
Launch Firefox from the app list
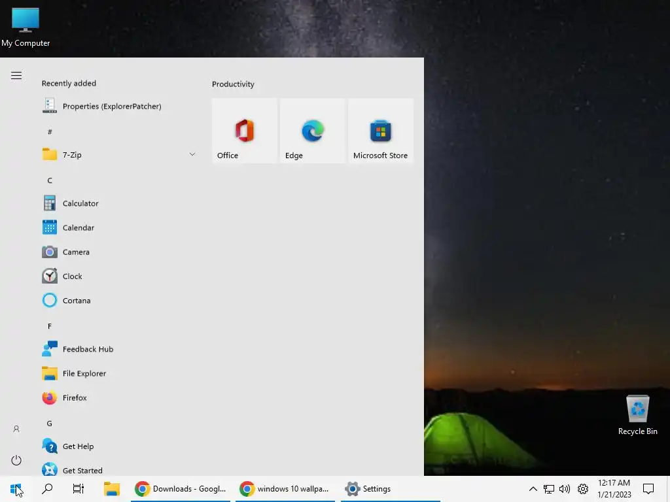[x=120, y=398]
